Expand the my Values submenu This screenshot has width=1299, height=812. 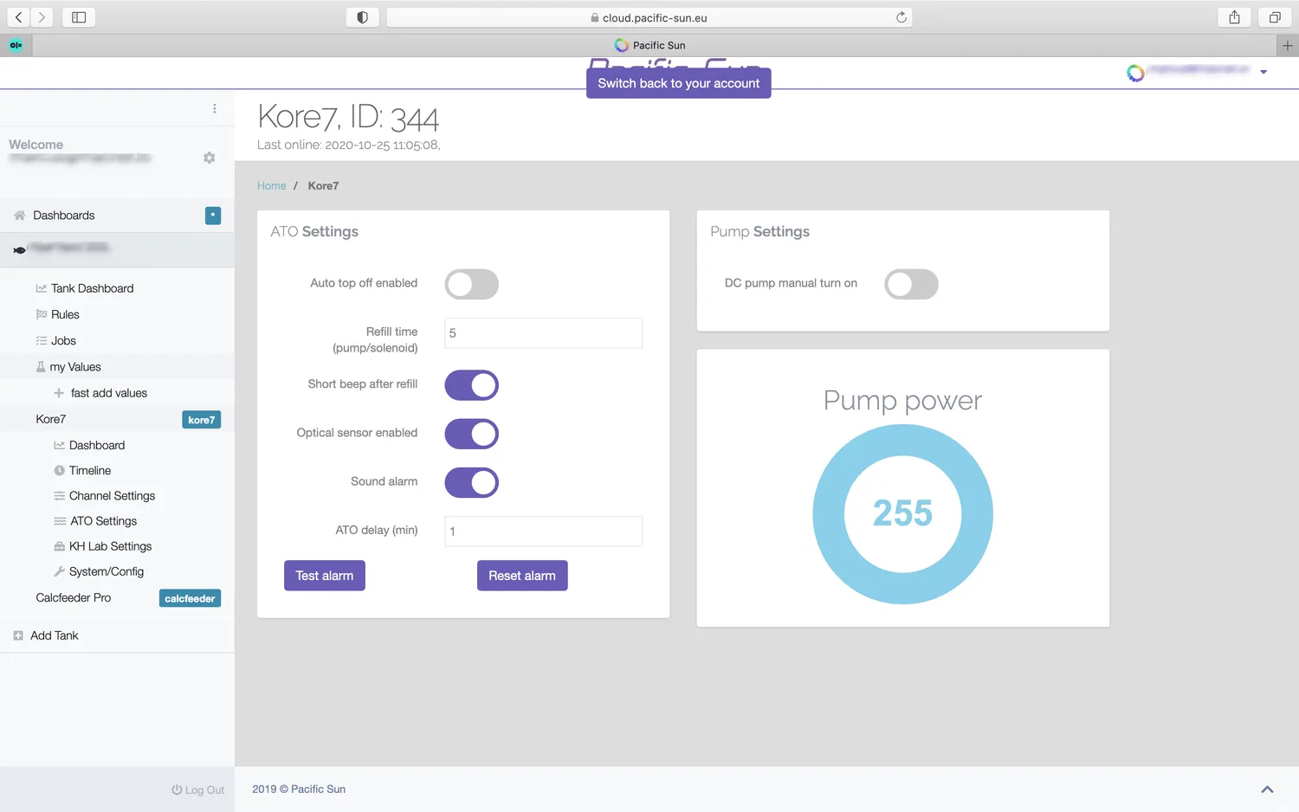[x=117, y=367]
